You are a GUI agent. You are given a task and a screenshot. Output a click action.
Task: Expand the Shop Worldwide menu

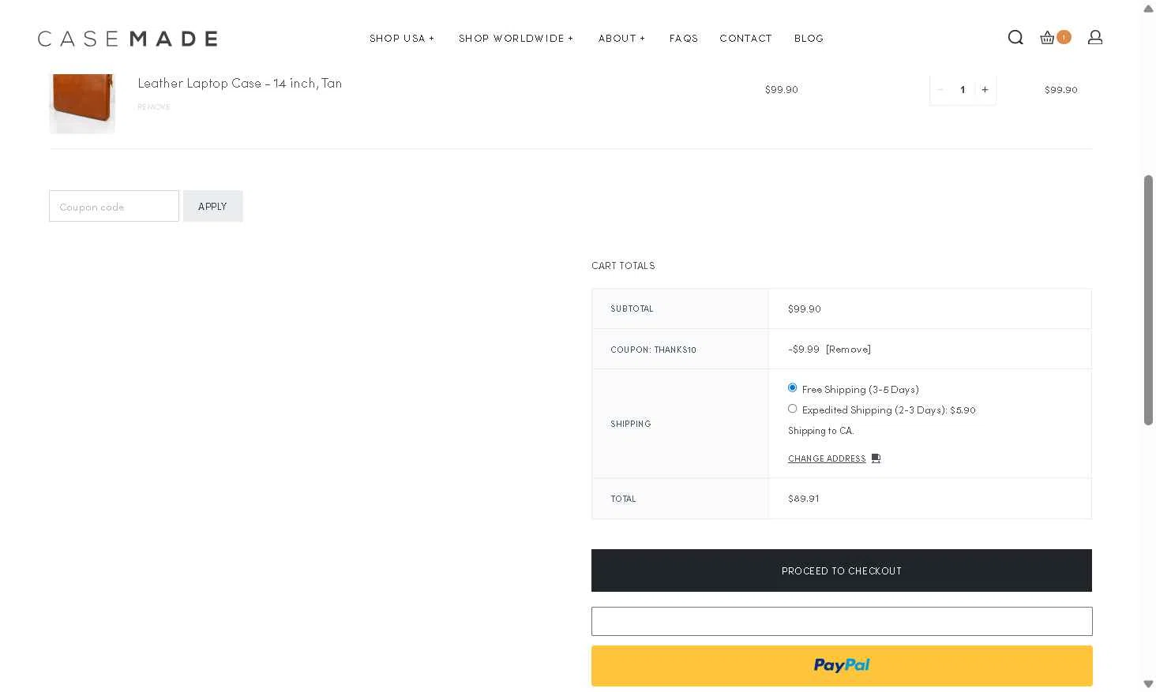click(516, 38)
